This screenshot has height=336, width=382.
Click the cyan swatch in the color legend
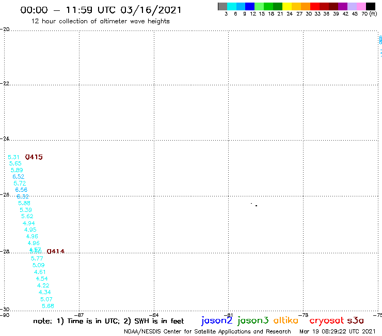click(x=232, y=6)
